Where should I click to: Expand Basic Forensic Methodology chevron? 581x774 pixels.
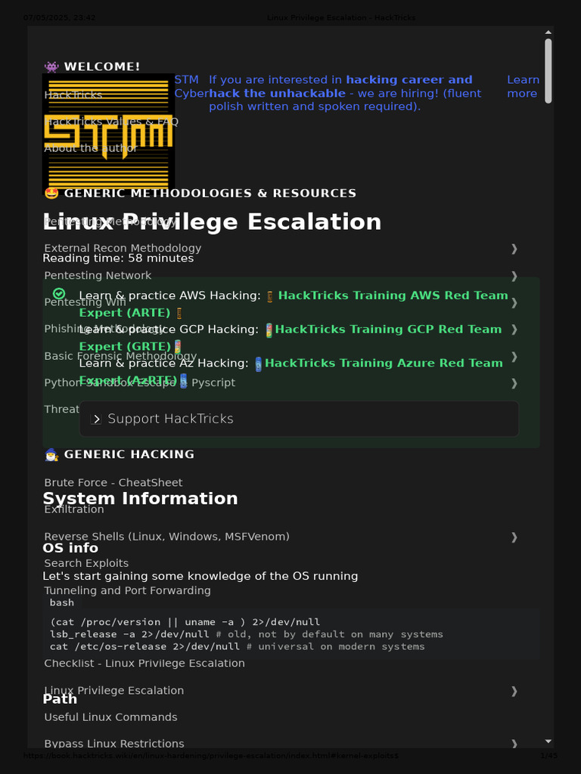pyautogui.click(x=514, y=356)
